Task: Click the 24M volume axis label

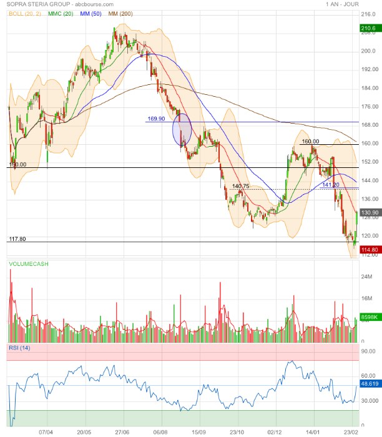Action: click(366, 277)
